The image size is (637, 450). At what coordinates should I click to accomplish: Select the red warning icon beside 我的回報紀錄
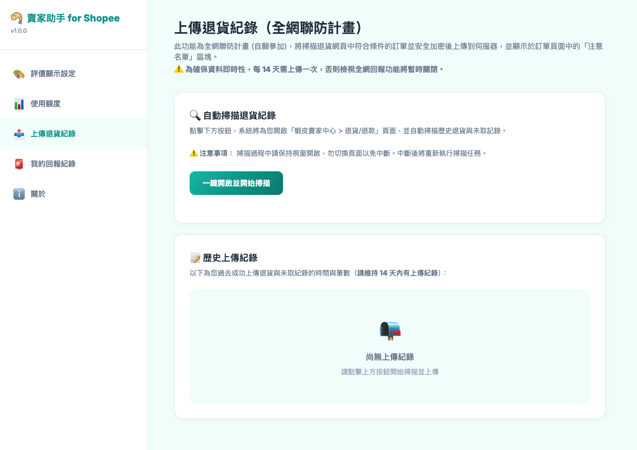(x=18, y=164)
